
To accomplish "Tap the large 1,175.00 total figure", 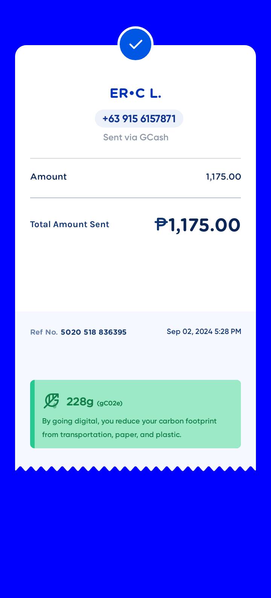I will point(204,225).
